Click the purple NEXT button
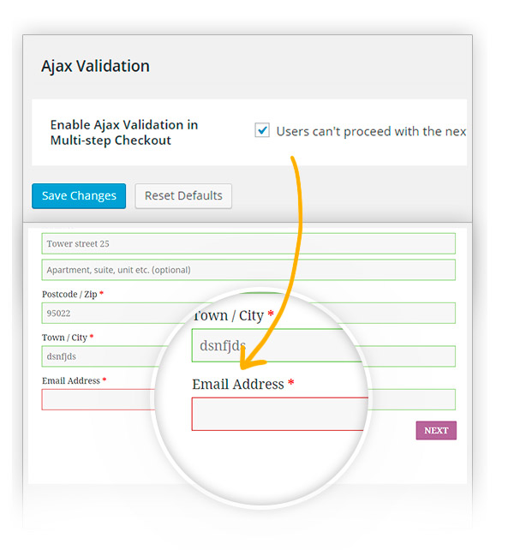This screenshot has width=514, height=550. 436,430
